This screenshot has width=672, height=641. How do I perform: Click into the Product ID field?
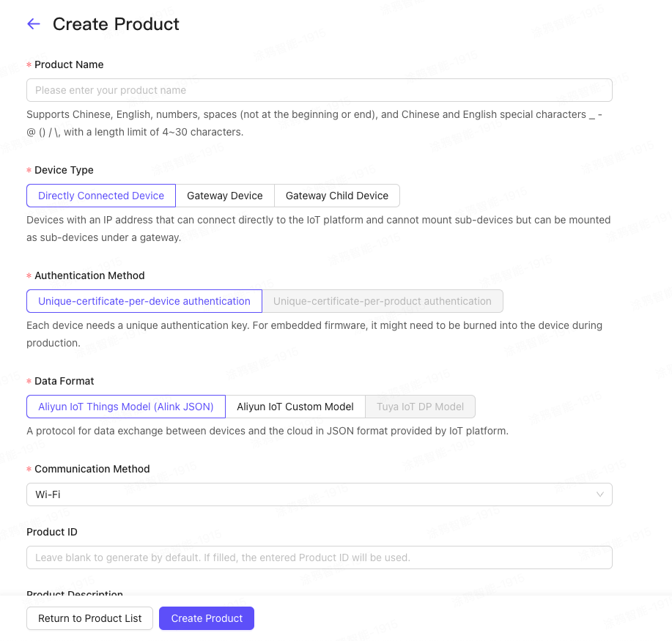pos(319,557)
